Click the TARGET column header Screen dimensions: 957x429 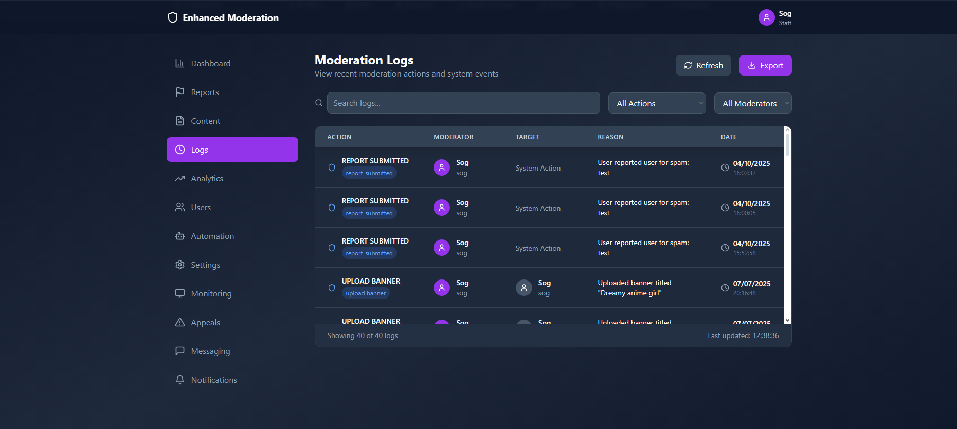[x=527, y=137]
